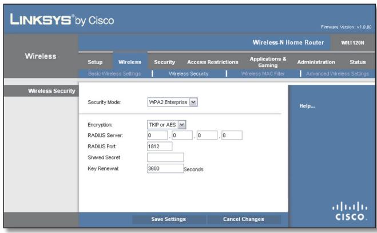This screenshot has height=233, width=377.
Task: Open Basic Wireless Settings sub-tab
Action: (x=114, y=74)
